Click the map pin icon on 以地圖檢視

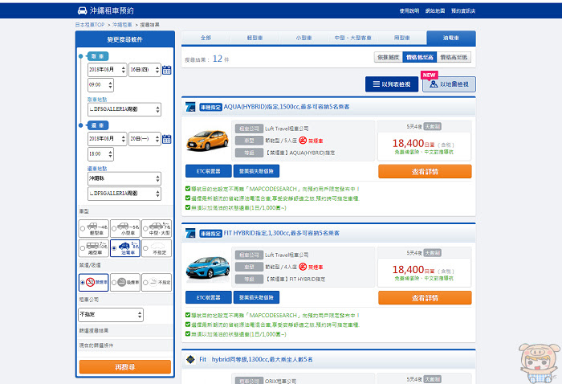coord(434,84)
